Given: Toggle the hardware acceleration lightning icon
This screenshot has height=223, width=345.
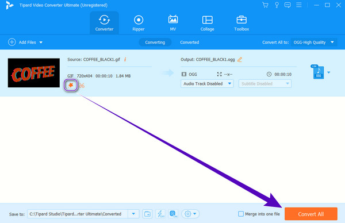Looking at the screenshot, I should click(160, 214).
